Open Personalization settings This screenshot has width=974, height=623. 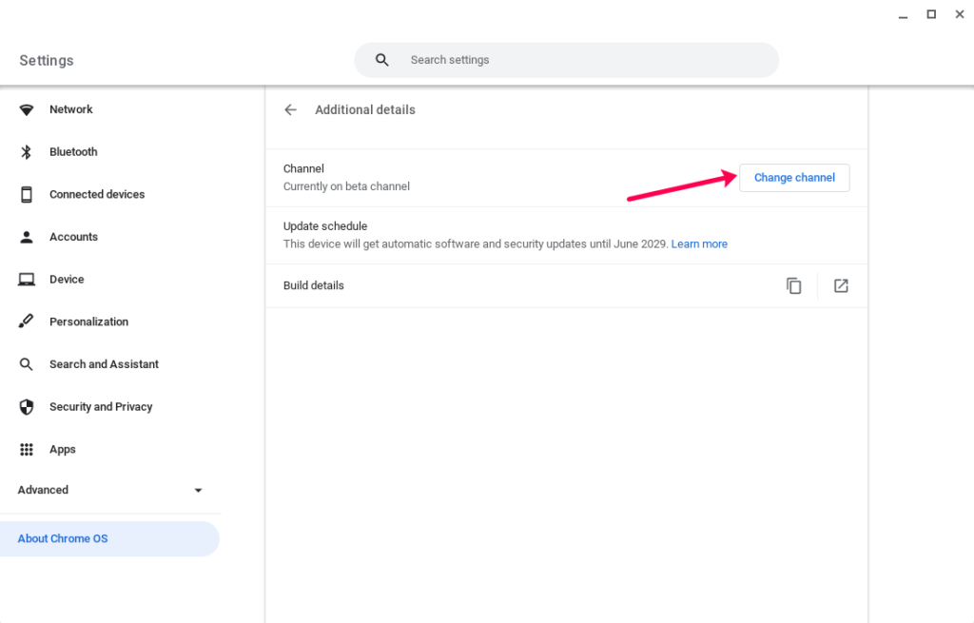[88, 321]
